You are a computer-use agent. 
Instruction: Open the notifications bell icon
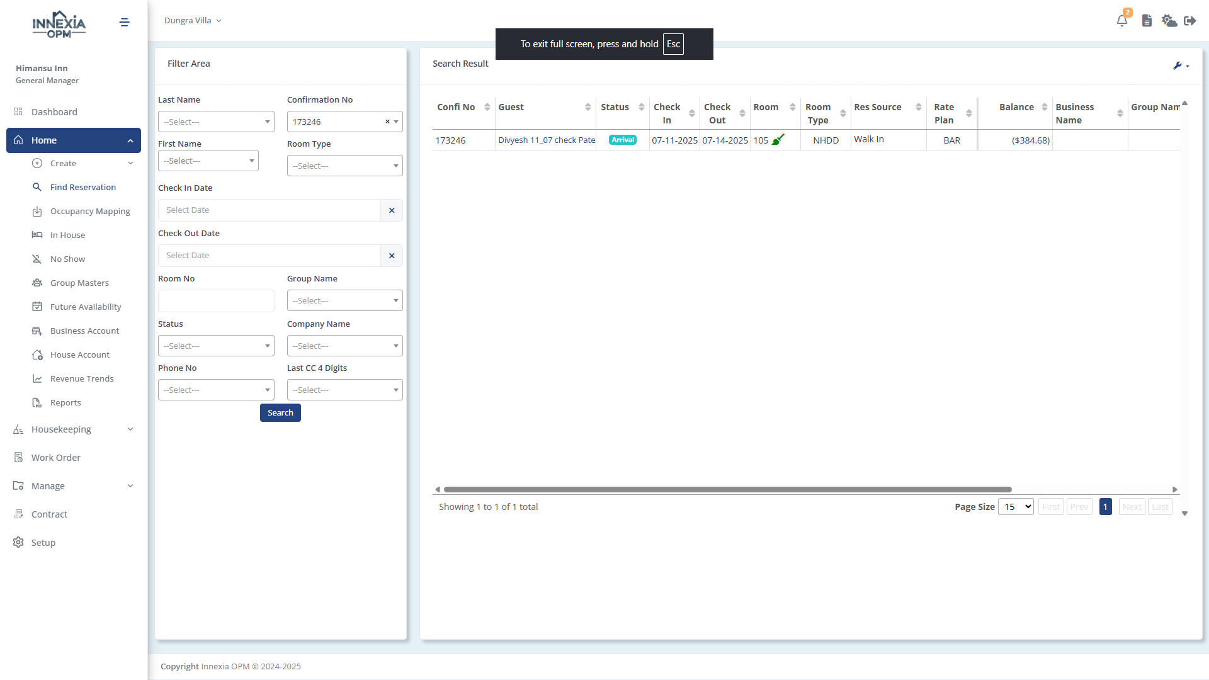point(1122,21)
